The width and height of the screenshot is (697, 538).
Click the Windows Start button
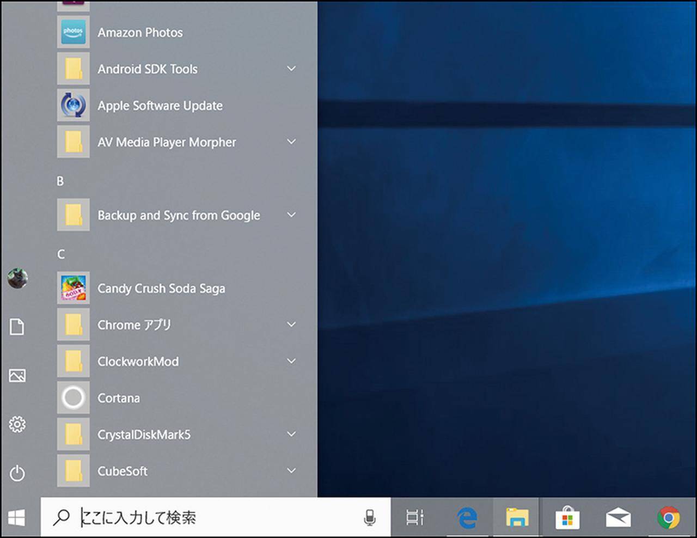pyautogui.click(x=16, y=518)
